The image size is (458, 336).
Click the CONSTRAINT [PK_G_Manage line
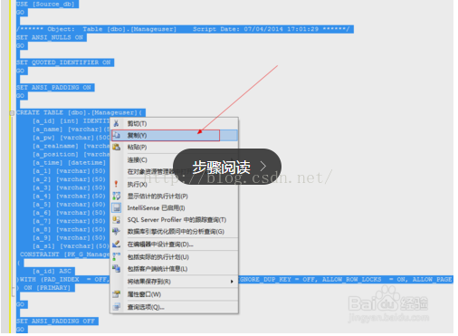[x=65, y=254]
